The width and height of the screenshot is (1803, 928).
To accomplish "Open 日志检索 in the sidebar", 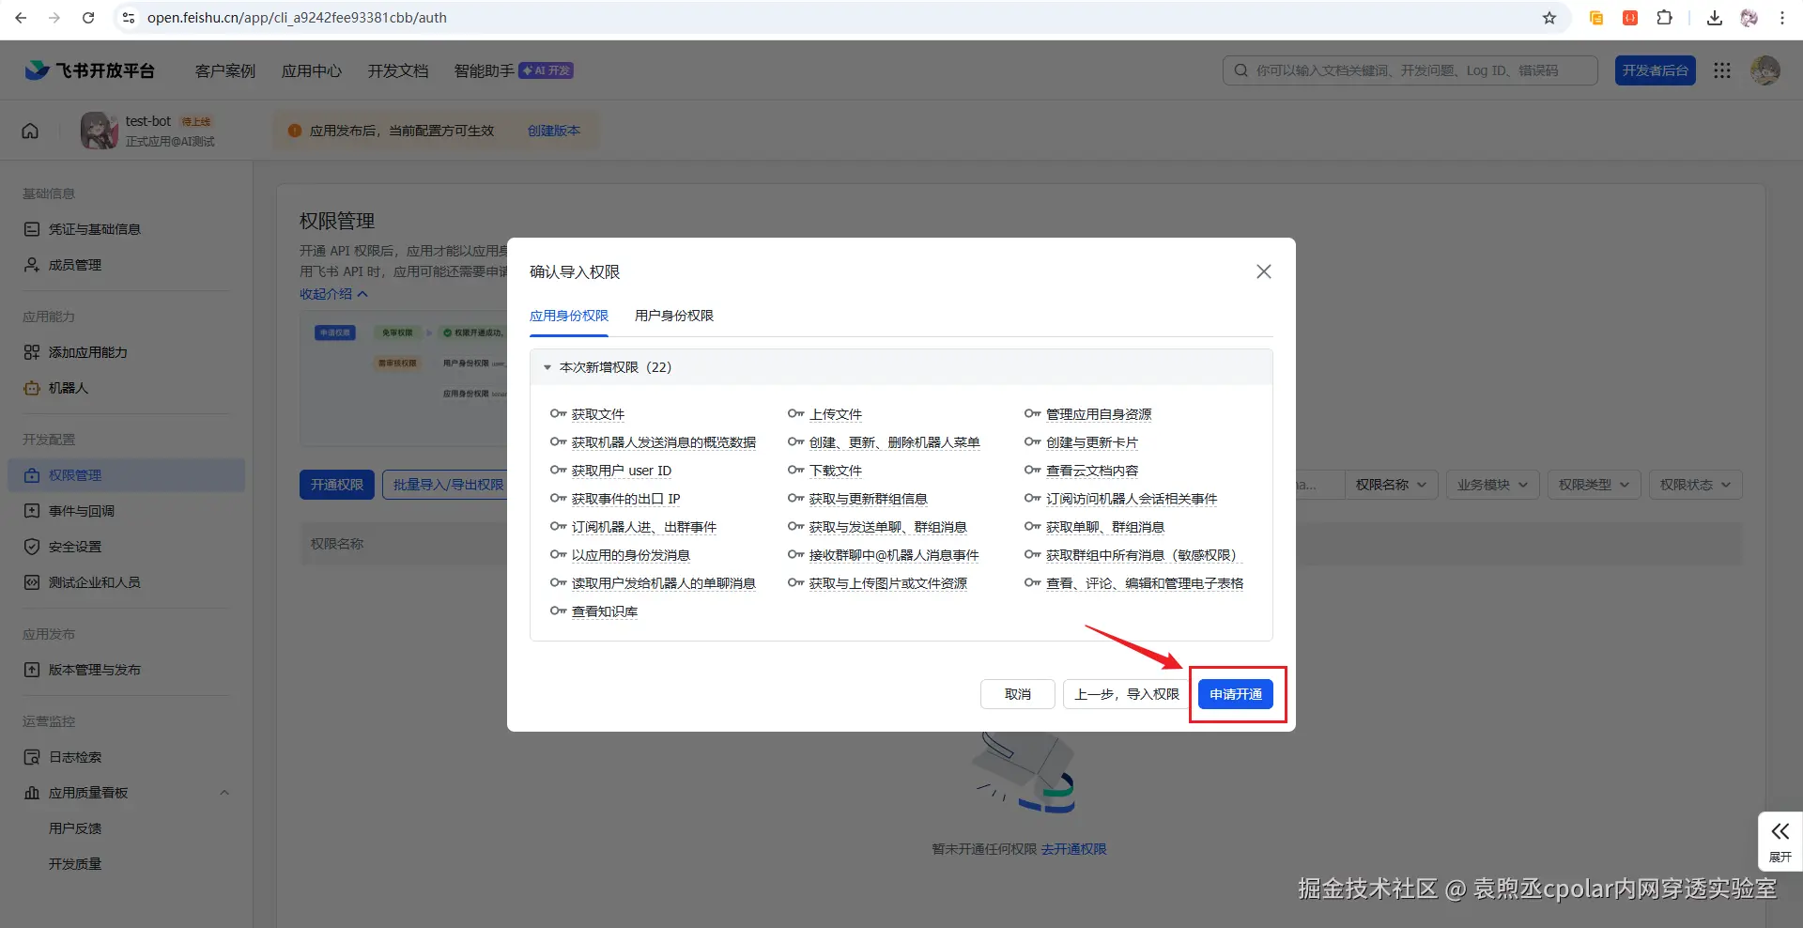I will (x=127, y=757).
